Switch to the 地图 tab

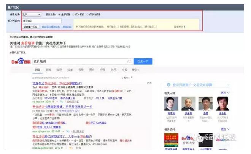click(114, 70)
